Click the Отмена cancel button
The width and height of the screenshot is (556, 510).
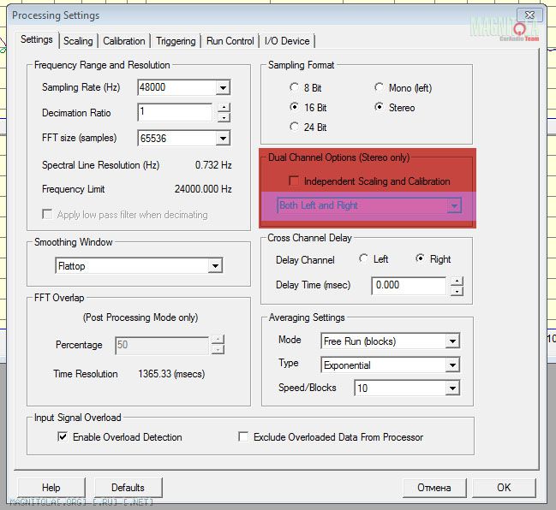click(x=434, y=488)
